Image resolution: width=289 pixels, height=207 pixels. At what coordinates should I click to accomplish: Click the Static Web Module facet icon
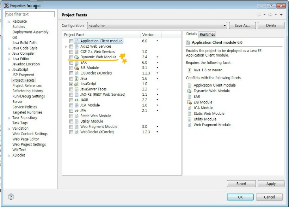pyautogui.click(x=77, y=116)
